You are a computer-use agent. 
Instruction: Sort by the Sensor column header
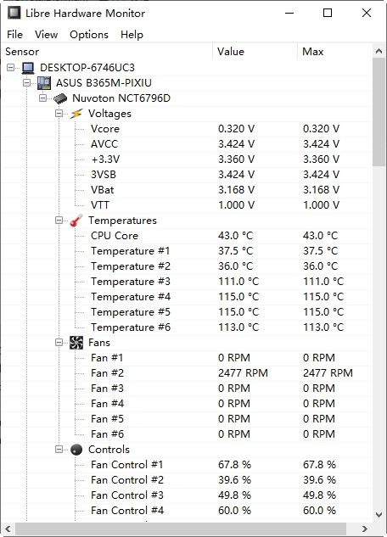108,52
